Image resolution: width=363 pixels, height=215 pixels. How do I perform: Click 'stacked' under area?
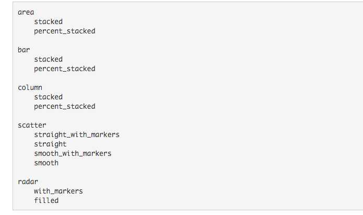tap(48, 21)
